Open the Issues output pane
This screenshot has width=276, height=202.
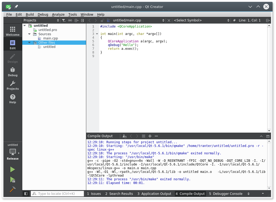tap(94, 194)
